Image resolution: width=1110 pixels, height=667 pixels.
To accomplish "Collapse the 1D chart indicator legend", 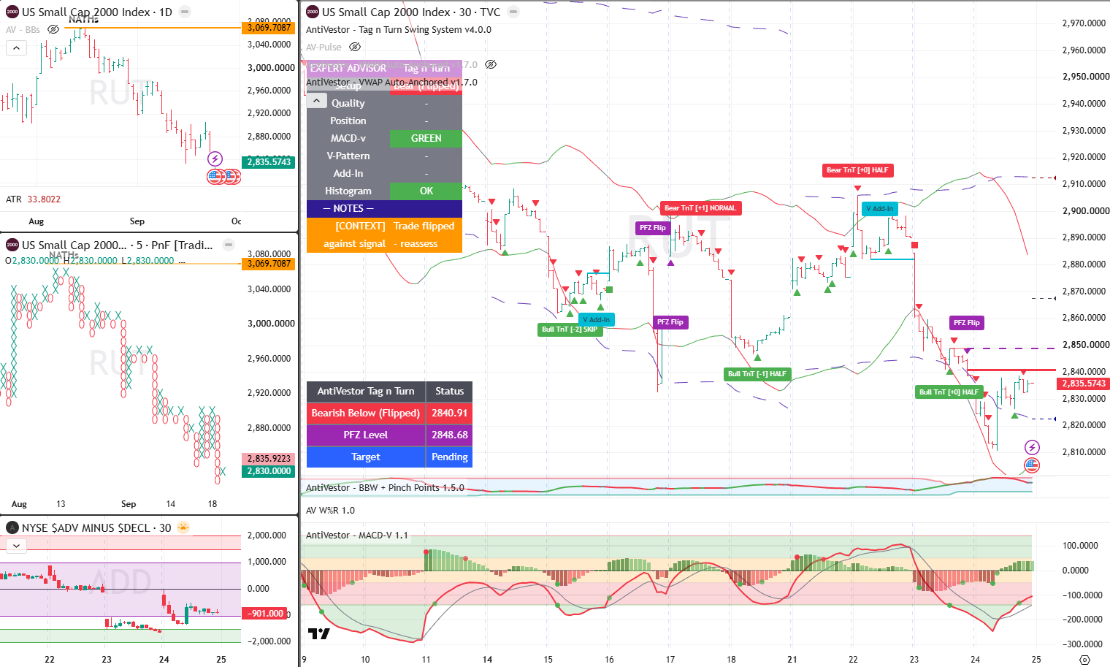I will (16, 47).
